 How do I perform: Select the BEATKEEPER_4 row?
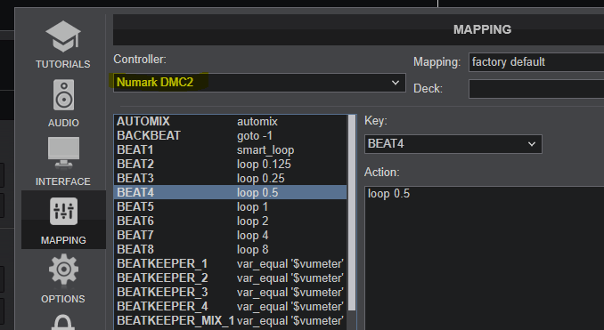point(231,307)
